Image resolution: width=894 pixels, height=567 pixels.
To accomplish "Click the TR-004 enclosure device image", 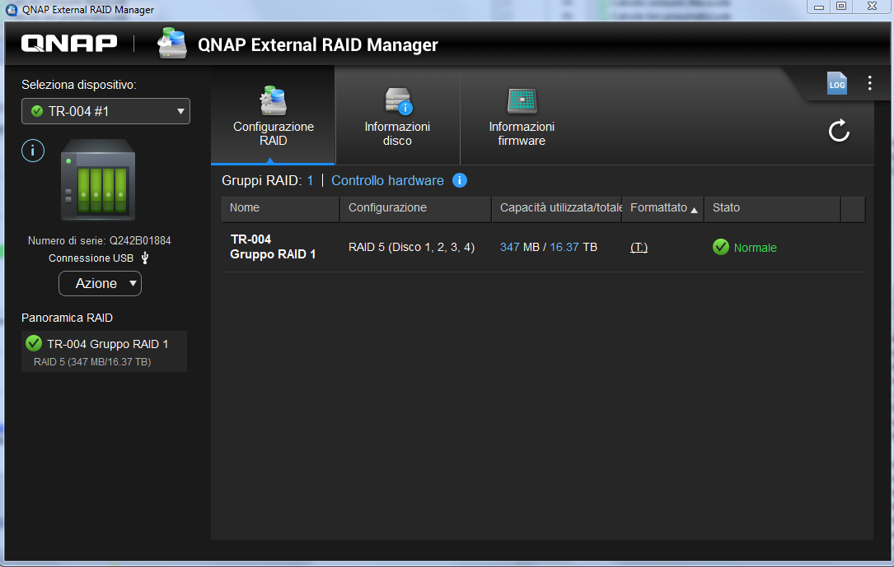I will (x=97, y=180).
